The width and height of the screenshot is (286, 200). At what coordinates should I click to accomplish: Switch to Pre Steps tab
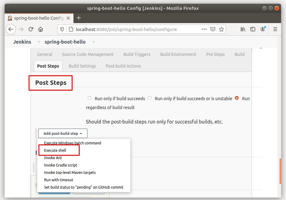(x=215, y=54)
